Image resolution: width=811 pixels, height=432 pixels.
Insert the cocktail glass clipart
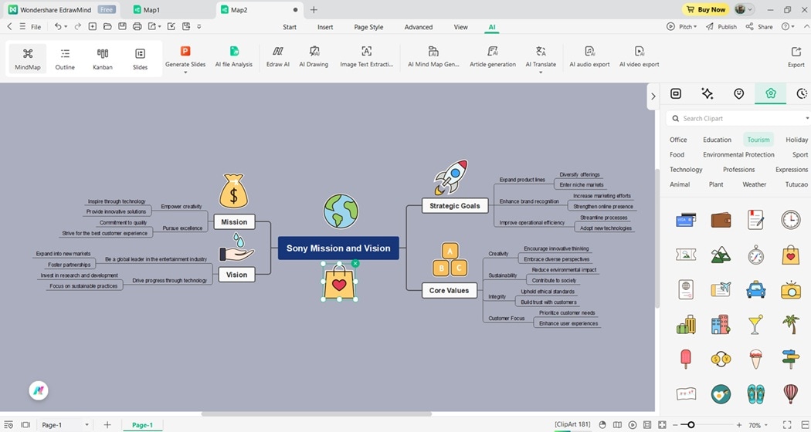[755, 324]
